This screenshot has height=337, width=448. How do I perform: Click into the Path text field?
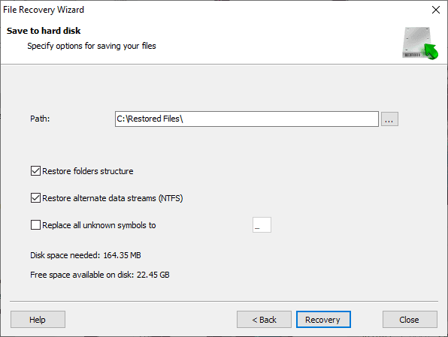point(247,119)
